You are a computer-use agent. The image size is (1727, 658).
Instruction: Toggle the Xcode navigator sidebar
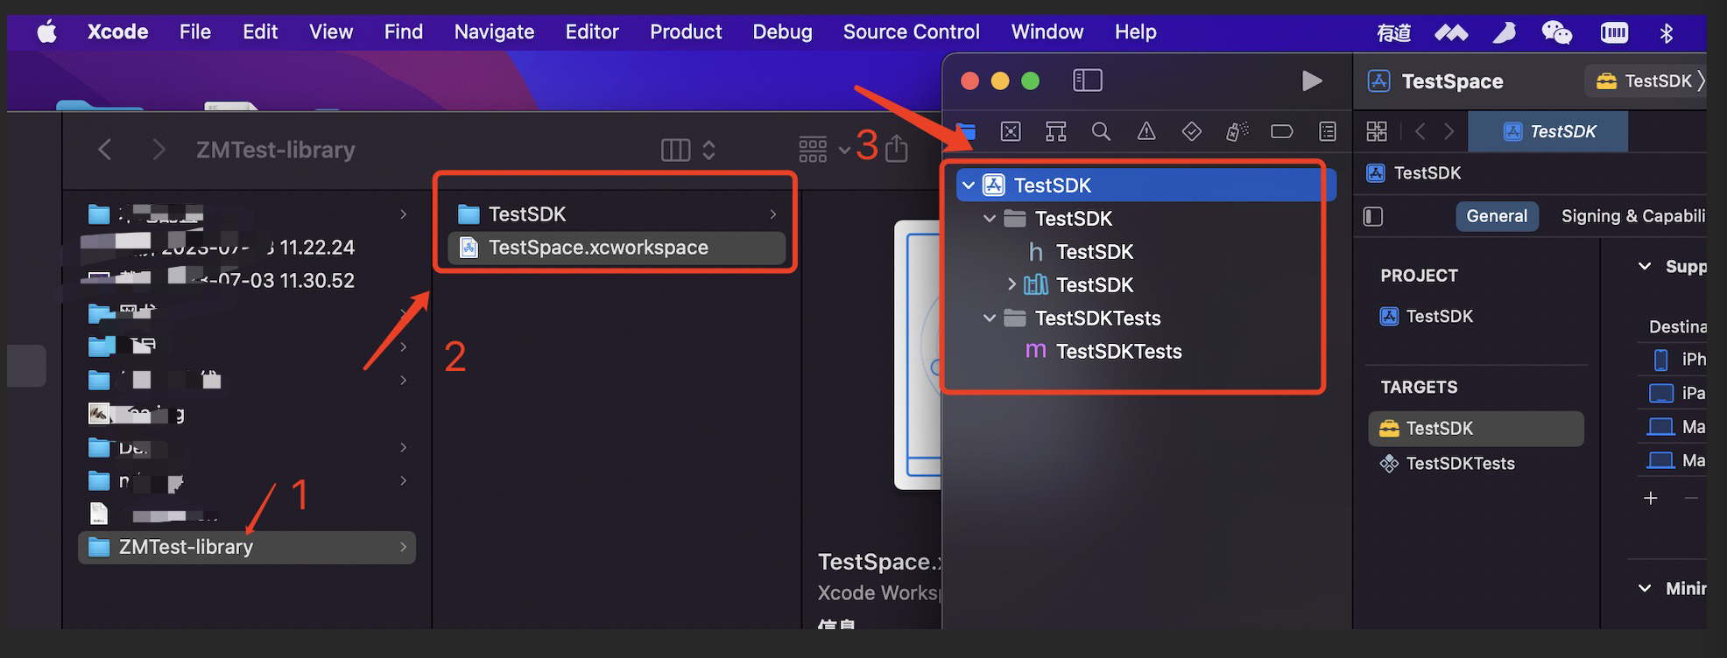(1087, 80)
